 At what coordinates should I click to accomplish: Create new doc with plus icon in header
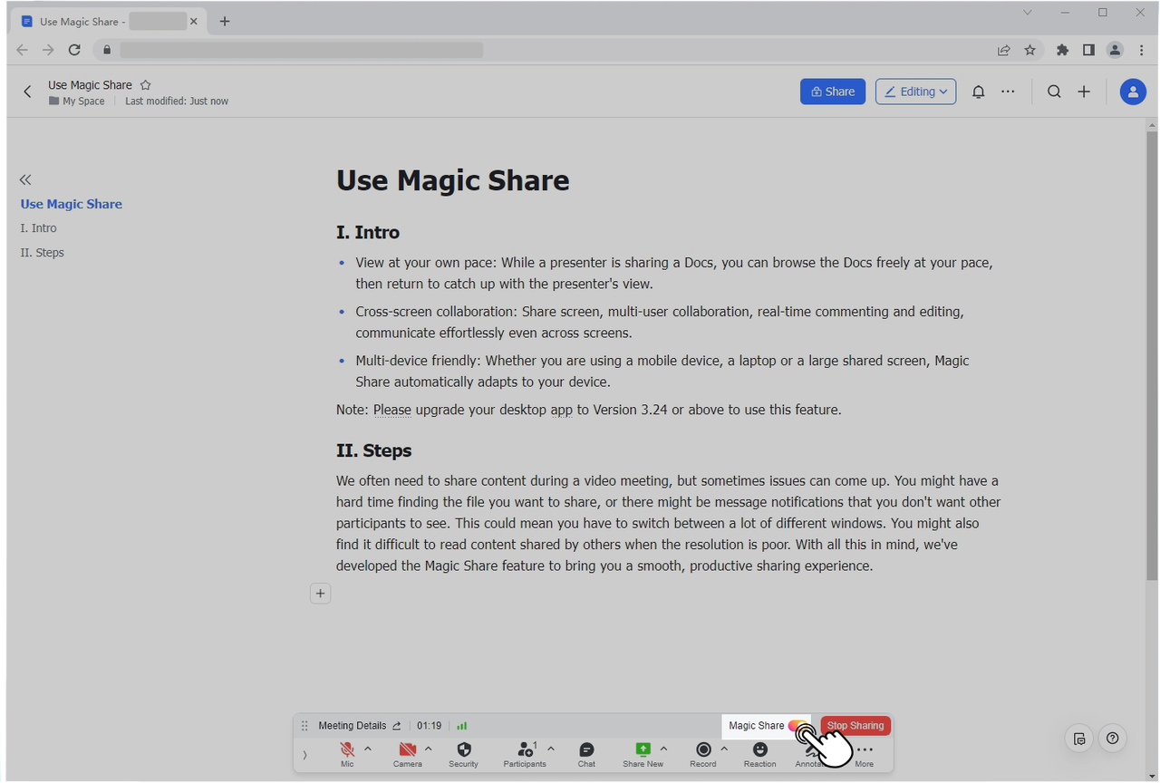1084,92
